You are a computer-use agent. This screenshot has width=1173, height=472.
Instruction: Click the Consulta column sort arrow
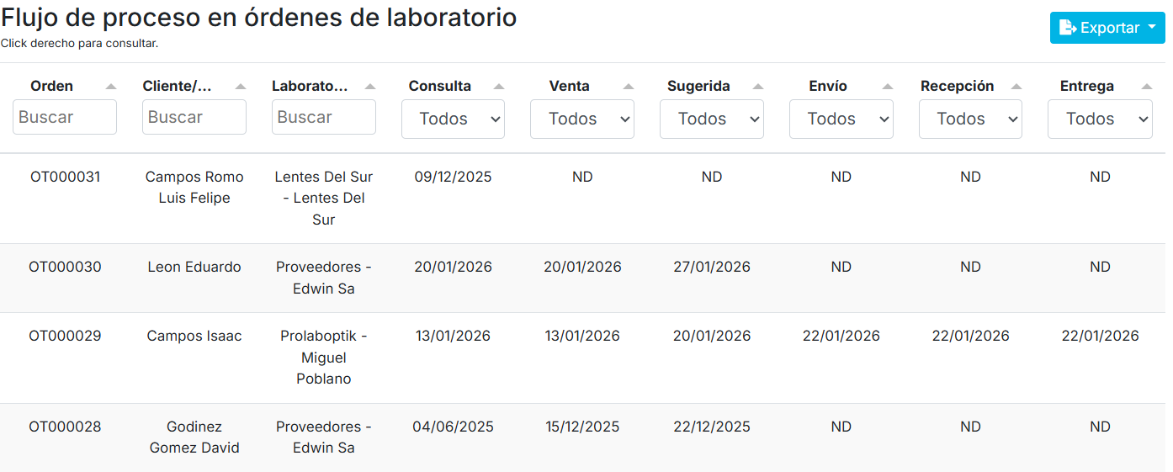(499, 87)
